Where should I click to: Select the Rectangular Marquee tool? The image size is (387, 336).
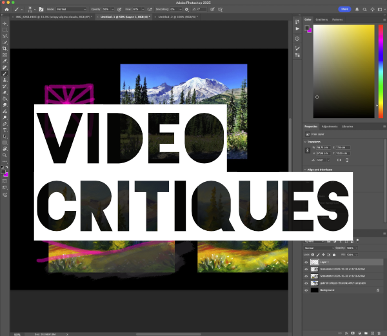coord(5,30)
